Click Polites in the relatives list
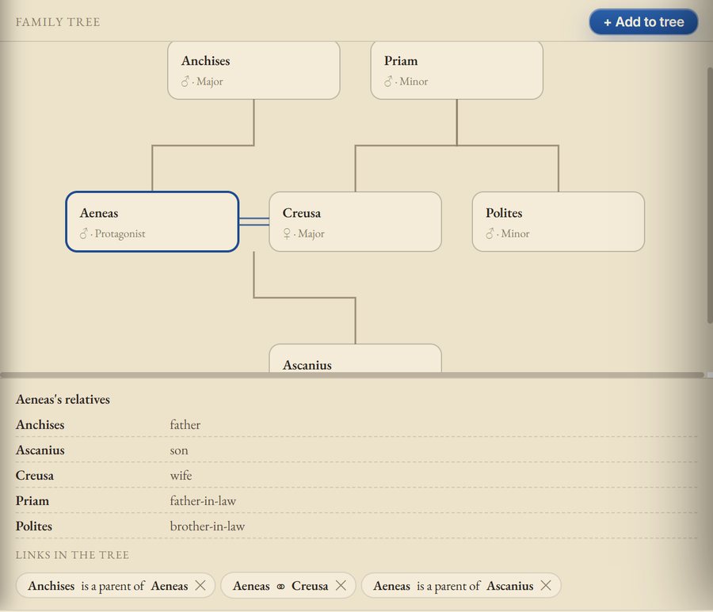 point(33,526)
